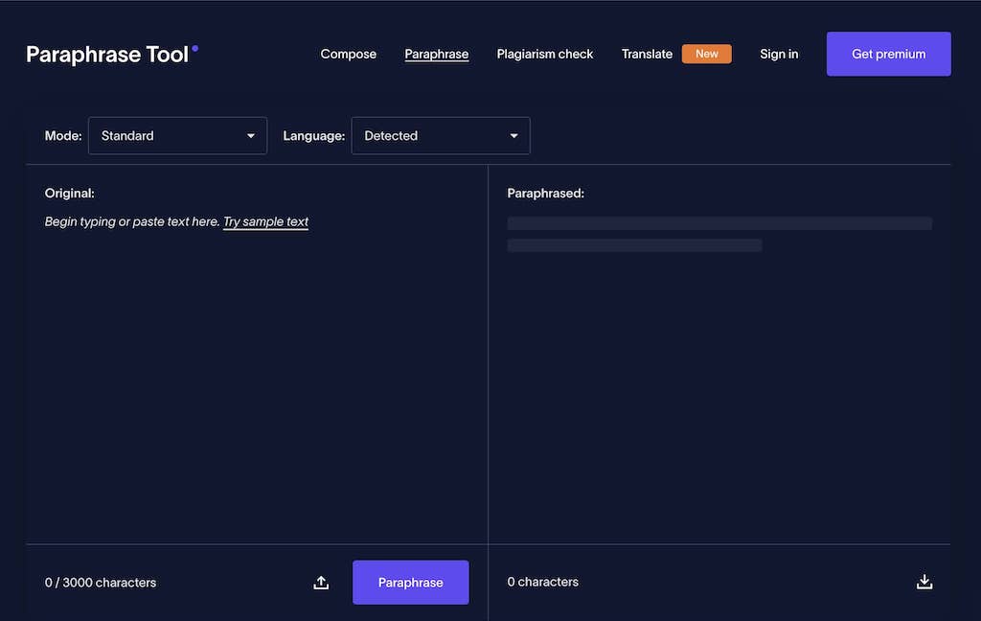Start the Paraphrase action
The height and width of the screenshot is (621, 981).
410,582
